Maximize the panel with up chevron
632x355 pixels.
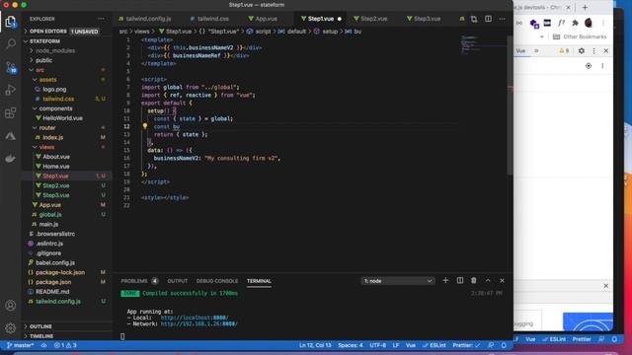pos(488,280)
